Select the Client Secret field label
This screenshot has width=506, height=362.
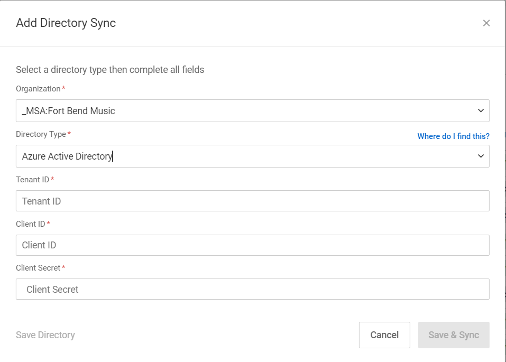pyautogui.click(x=38, y=268)
